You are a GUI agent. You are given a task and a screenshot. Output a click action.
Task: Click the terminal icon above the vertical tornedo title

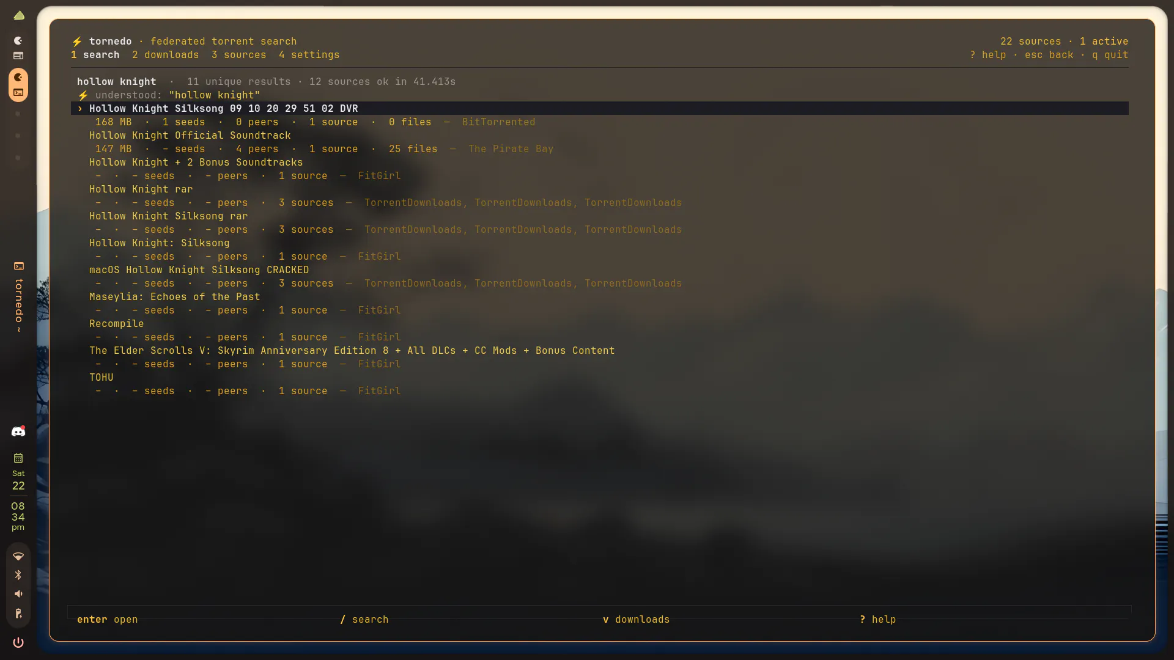pyautogui.click(x=19, y=266)
